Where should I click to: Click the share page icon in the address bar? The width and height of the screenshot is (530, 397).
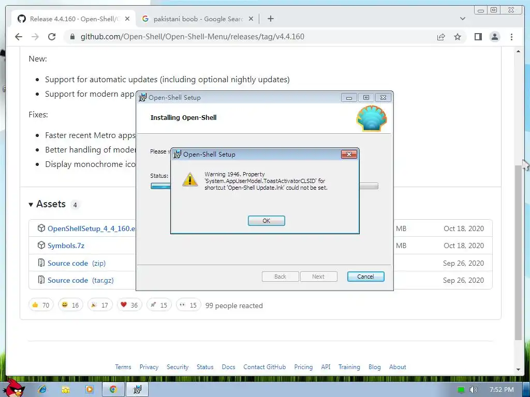pos(441,37)
